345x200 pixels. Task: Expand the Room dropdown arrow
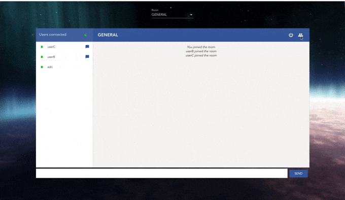(x=191, y=15)
